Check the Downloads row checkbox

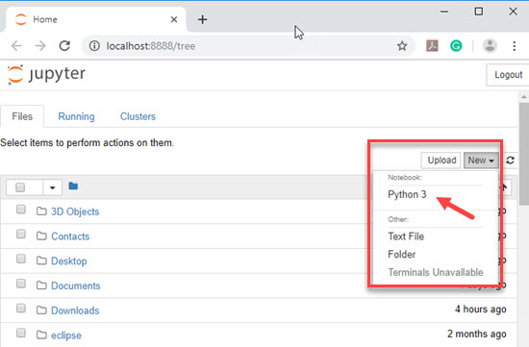coord(21,309)
